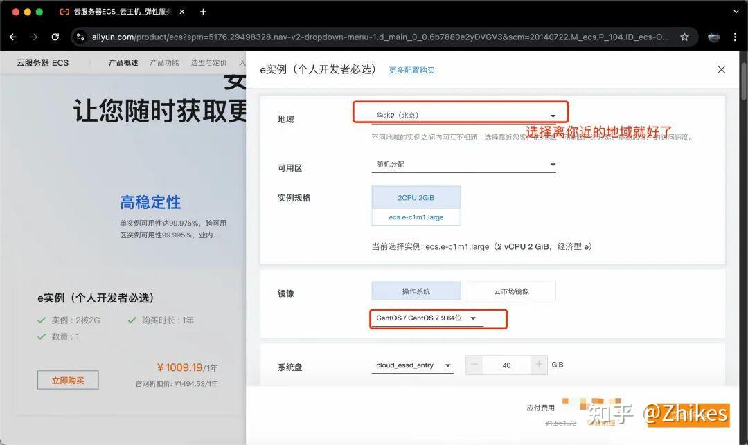Image resolution: width=748 pixels, height=445 pixels.
Task: Click the site information icon in address bar
Action: [x=81, y=37]
